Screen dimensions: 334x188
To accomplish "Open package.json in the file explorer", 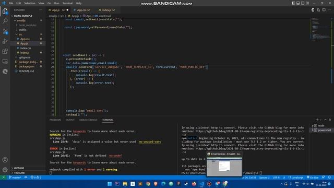I will (x=28, y=66).
